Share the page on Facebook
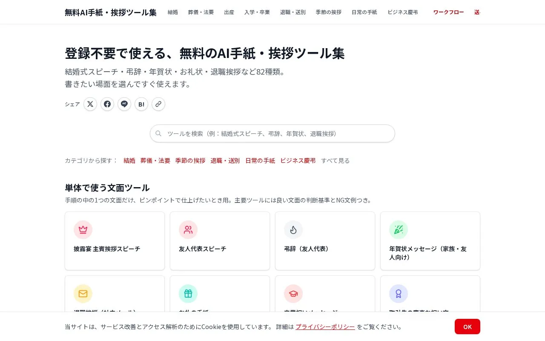The width and height of the screenshot is (545, 341). pos(107,104)
